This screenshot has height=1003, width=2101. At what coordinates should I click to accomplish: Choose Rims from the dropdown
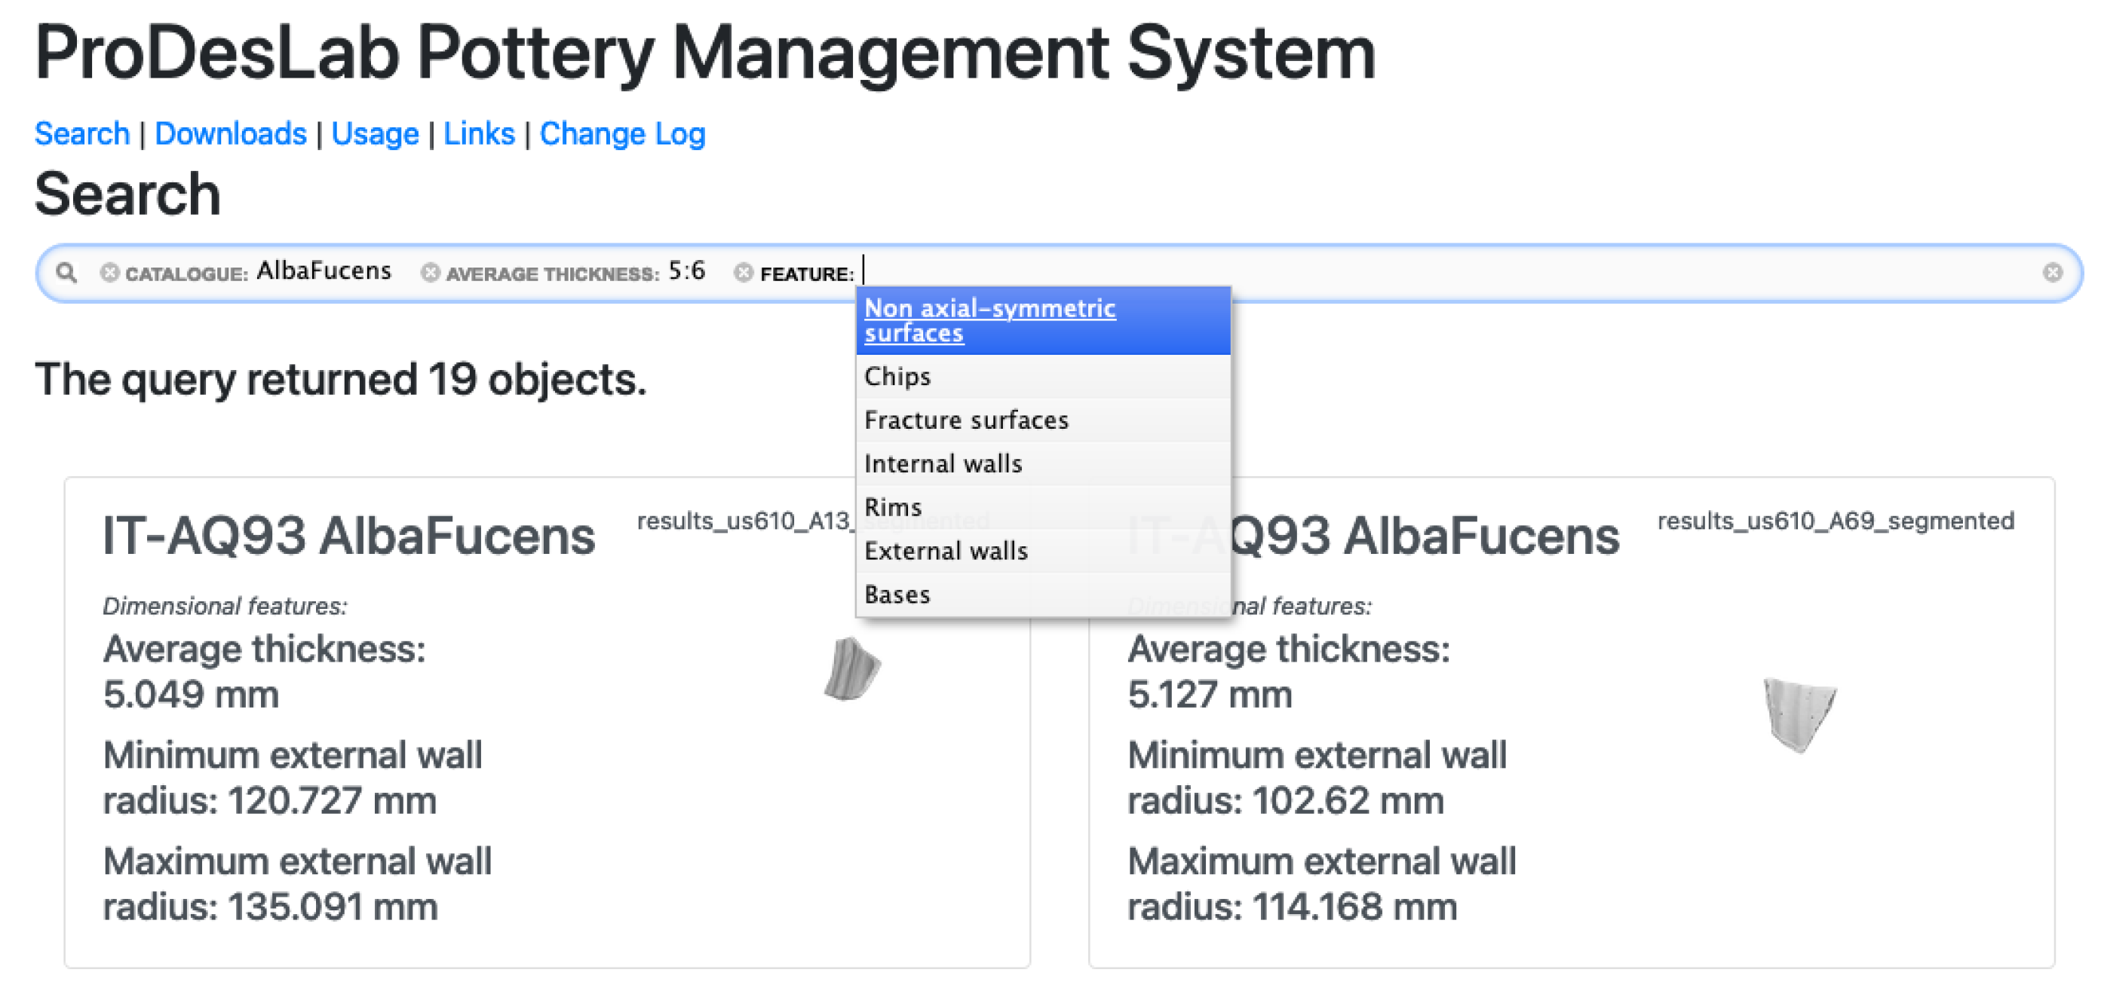click(x=893, y=508)
